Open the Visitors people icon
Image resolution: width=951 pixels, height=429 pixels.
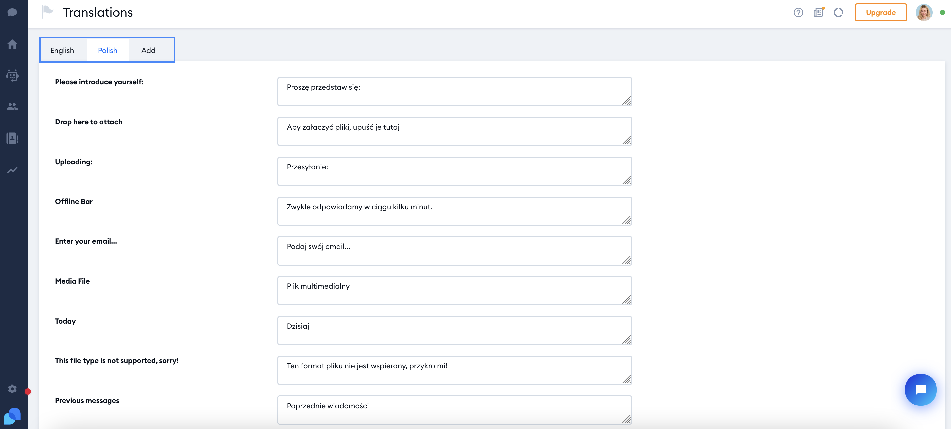(x=12, y=107)
